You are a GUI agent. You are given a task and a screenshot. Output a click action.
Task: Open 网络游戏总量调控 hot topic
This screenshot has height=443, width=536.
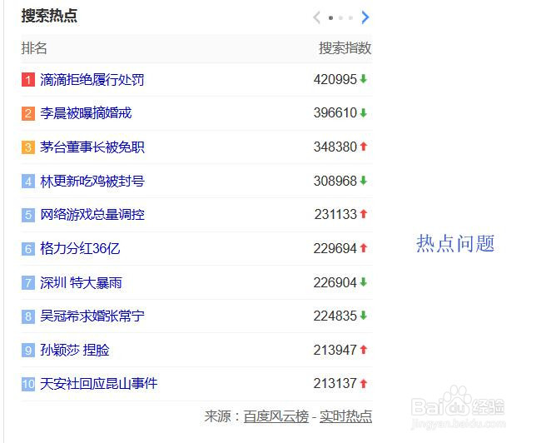(92, 215)
